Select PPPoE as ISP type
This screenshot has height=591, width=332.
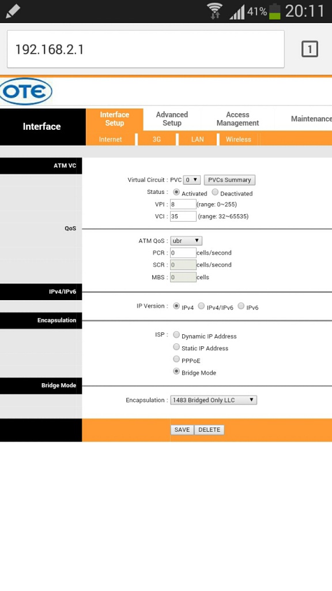pos(176,359)
